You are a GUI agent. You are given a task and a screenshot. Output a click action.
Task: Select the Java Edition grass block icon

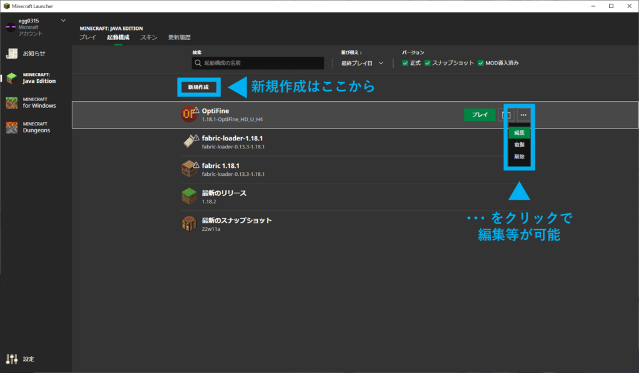12,78
